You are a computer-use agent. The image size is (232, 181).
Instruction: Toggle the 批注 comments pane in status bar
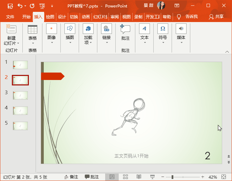(92, 177)
